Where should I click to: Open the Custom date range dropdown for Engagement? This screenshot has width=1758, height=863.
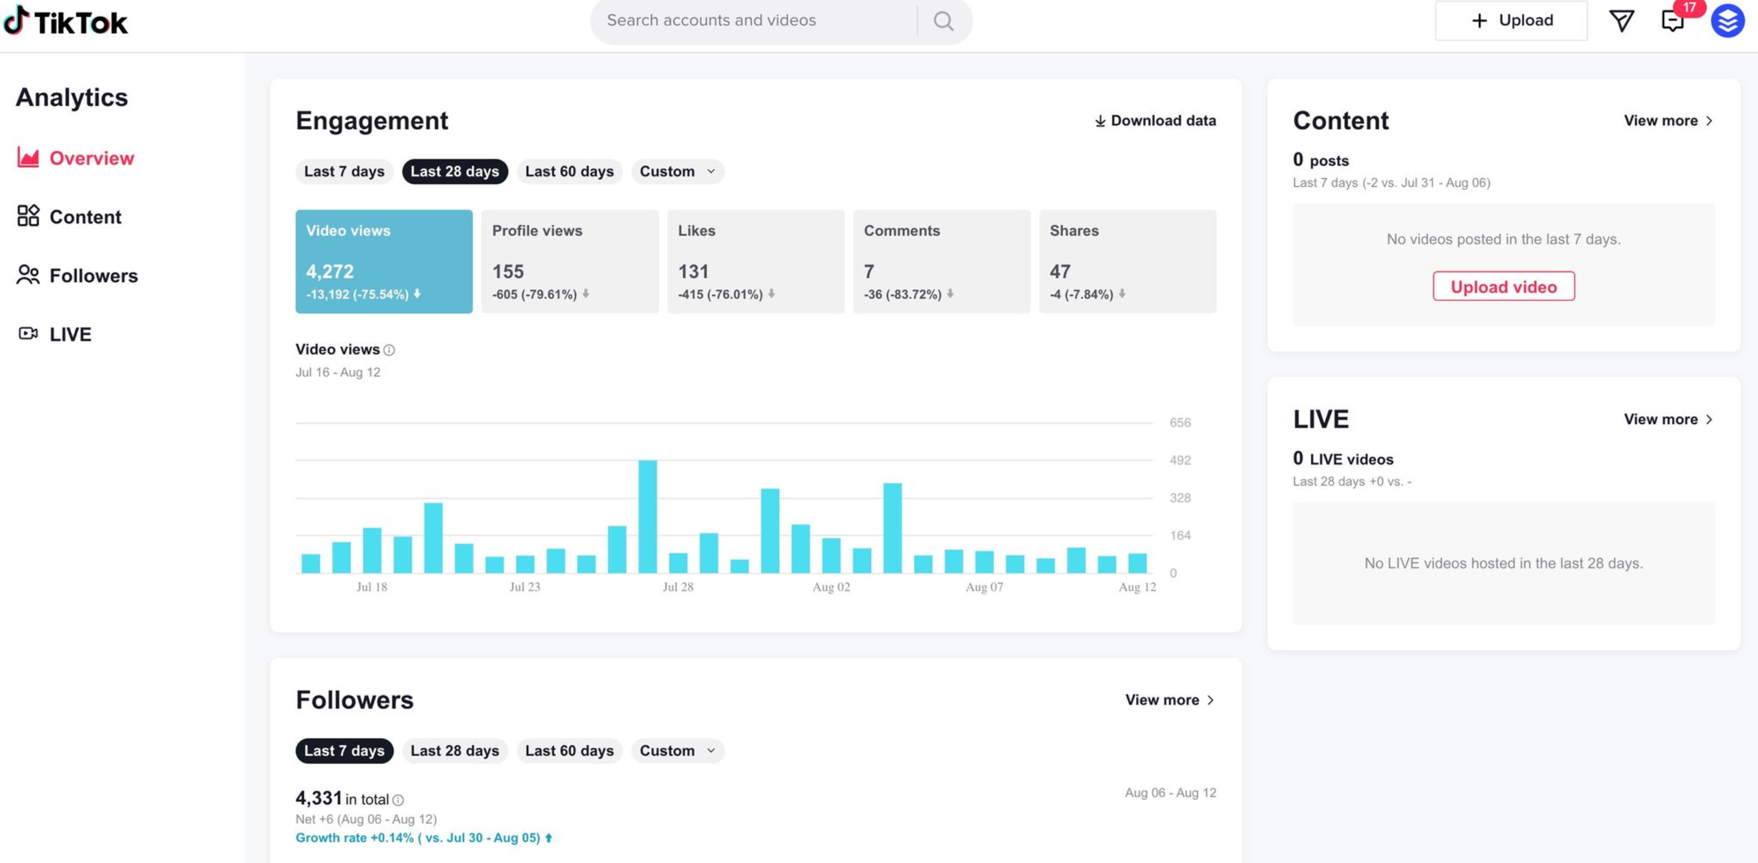point(677,171)
